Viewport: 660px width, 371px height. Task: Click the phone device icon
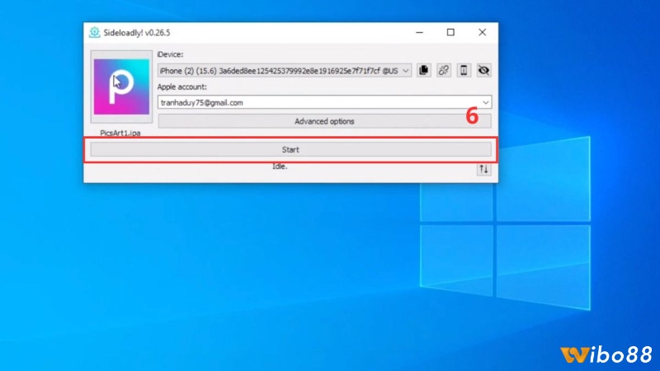464,70
